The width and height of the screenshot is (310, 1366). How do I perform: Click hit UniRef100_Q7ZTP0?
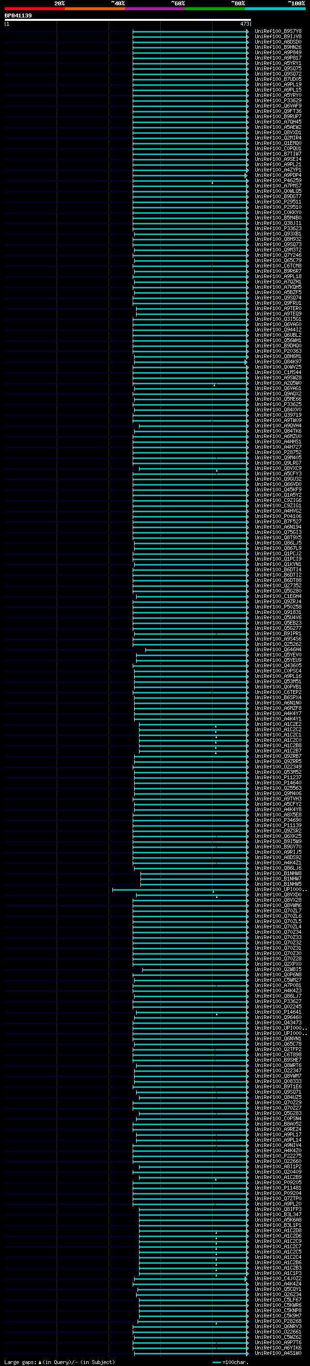278,1198
